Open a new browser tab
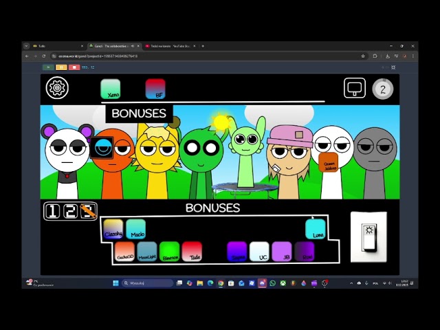Screen dimensions: 440x330 pyautogui.click(x=203, y=46)
